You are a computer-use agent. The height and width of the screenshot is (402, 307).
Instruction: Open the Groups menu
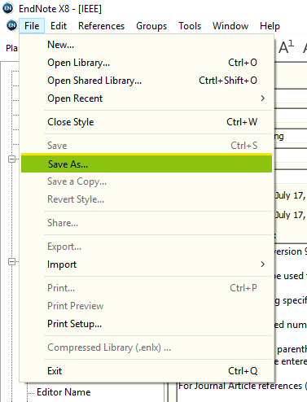pyautogui.click(x=151, y=26)
